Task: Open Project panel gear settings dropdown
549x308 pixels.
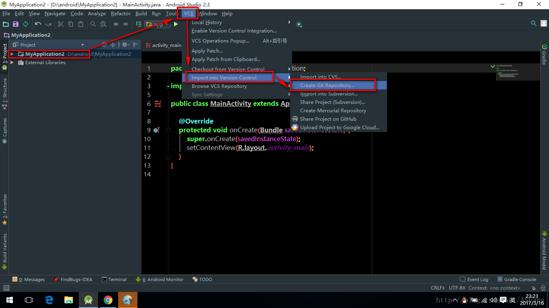Action: [x=125, y=45]
